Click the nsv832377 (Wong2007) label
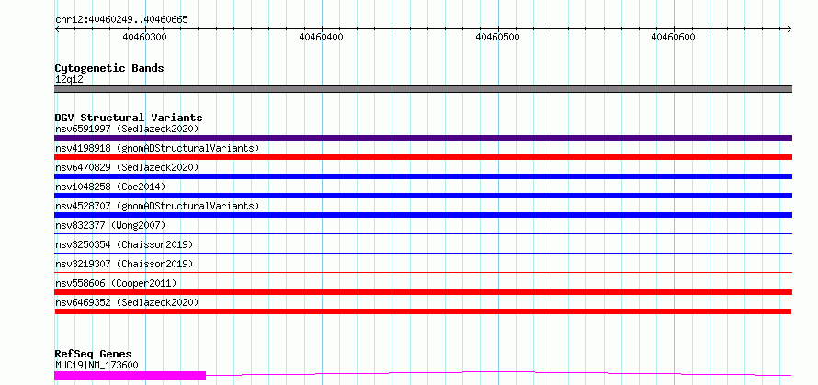The image size is (818, 385). (x=110, y=225)
